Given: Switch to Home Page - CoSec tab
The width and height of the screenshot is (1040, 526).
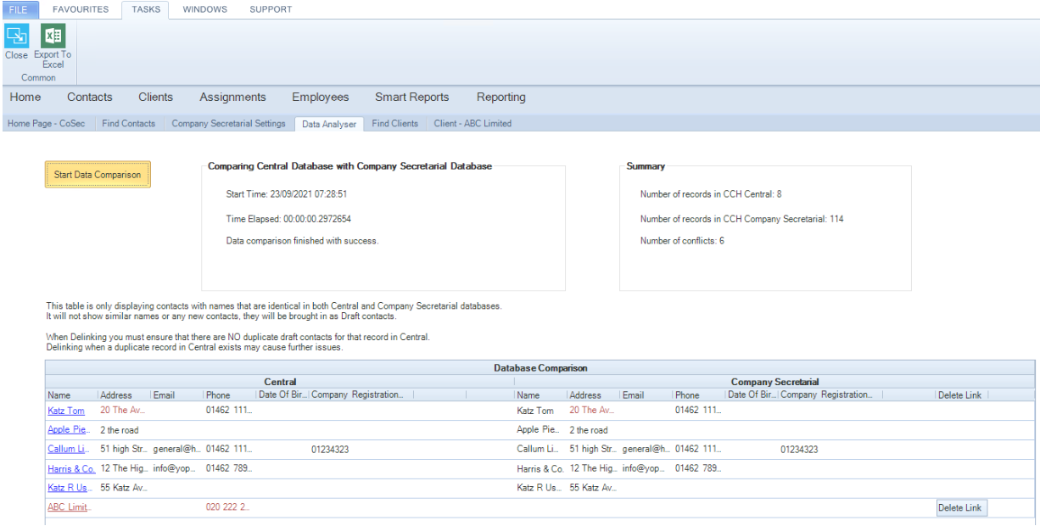Looking at the screenshot, I should 47,123.
